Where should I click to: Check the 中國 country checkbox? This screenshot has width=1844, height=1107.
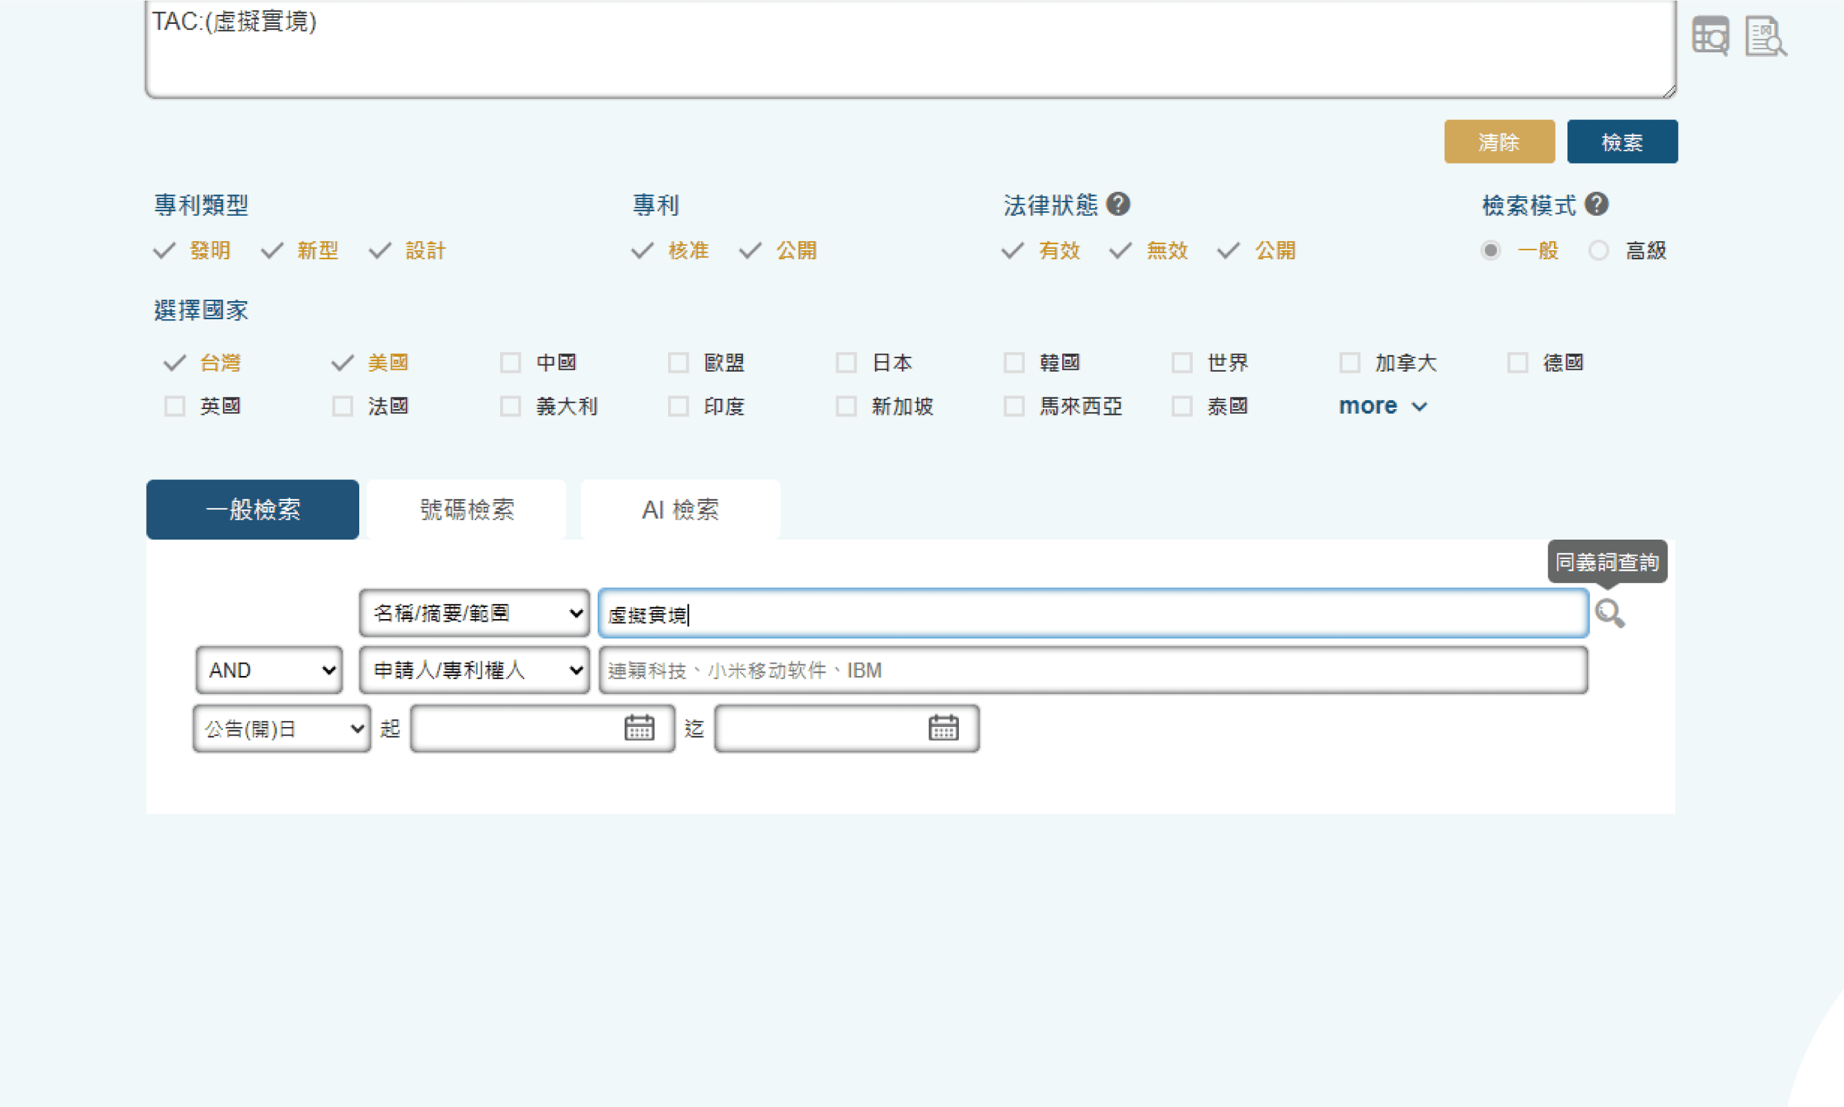(511, 363)
